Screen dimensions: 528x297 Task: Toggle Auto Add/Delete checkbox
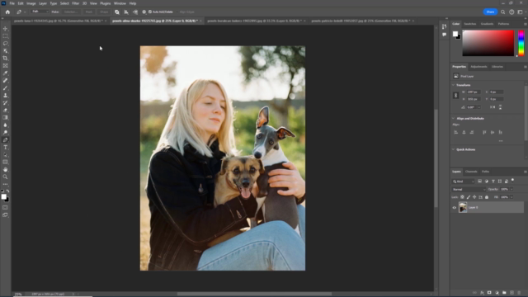150,12
